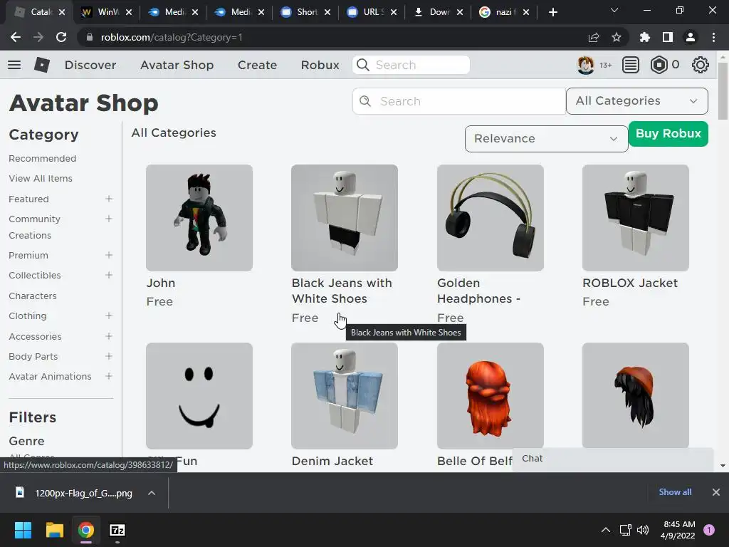Expand the Premium category
The height and width of the screenshot is (547, 729).
tap(109, 255)
